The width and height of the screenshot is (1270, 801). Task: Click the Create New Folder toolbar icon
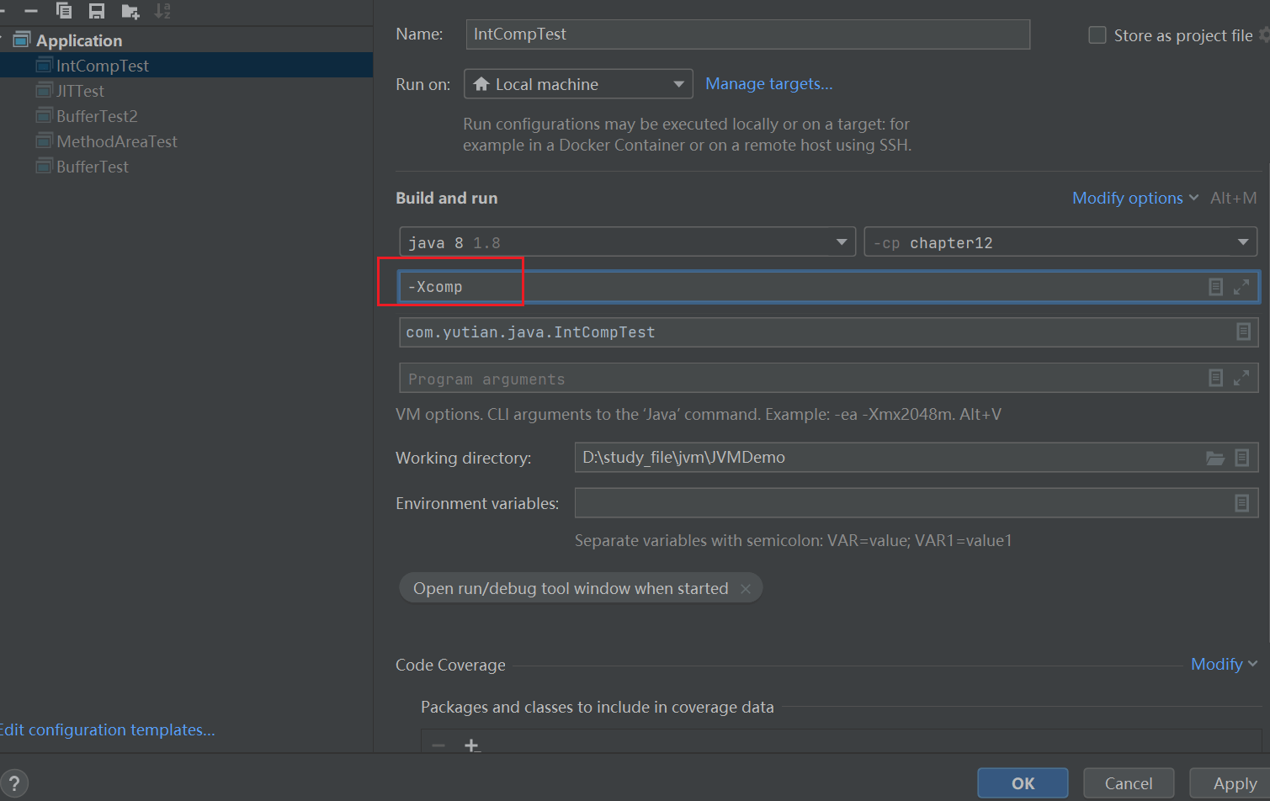click(x=130, y=11)
